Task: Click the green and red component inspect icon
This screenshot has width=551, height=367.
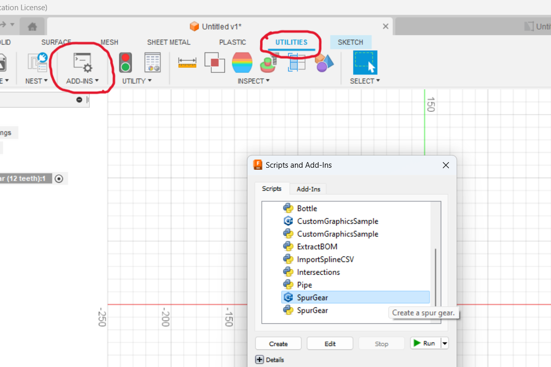Action: [269, 63]
